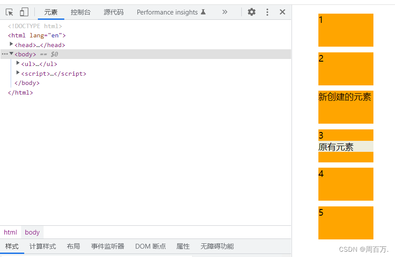Switch to the DOM 断点 breakpoints tab
395x257 pixels.
pos(150,246)
